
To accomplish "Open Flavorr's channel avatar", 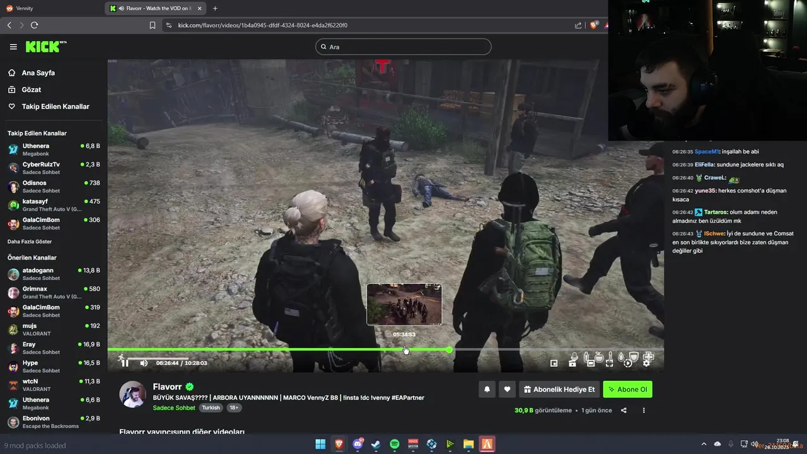I will coord(133,394).
